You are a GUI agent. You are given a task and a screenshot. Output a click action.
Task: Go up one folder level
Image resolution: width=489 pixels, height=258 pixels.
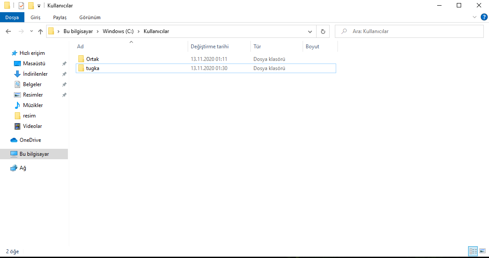(x=40, y=31)
